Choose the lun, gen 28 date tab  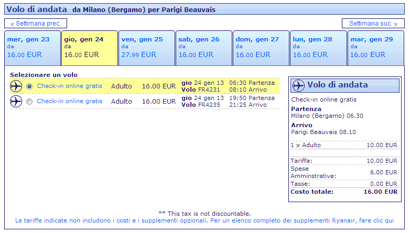[x=318, y=48]
